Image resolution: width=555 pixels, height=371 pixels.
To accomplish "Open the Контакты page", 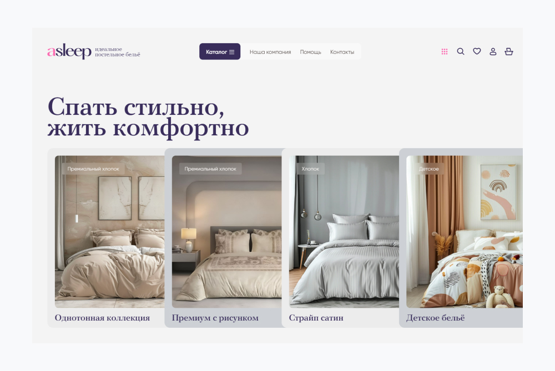I will 342,52.
